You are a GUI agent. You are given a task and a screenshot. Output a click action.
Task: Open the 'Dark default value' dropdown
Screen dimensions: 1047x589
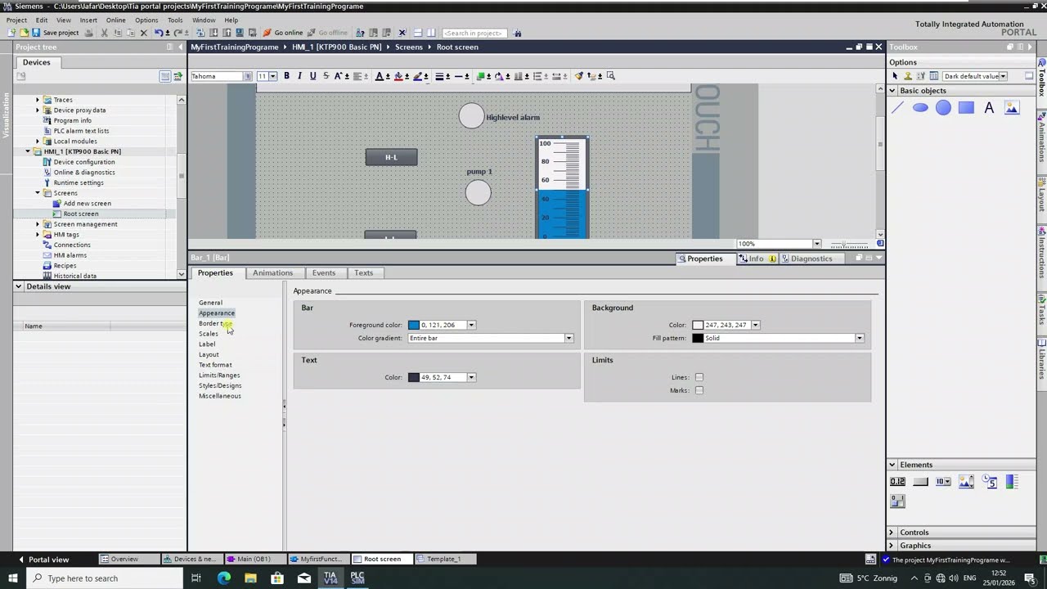tap(1003, 76)
